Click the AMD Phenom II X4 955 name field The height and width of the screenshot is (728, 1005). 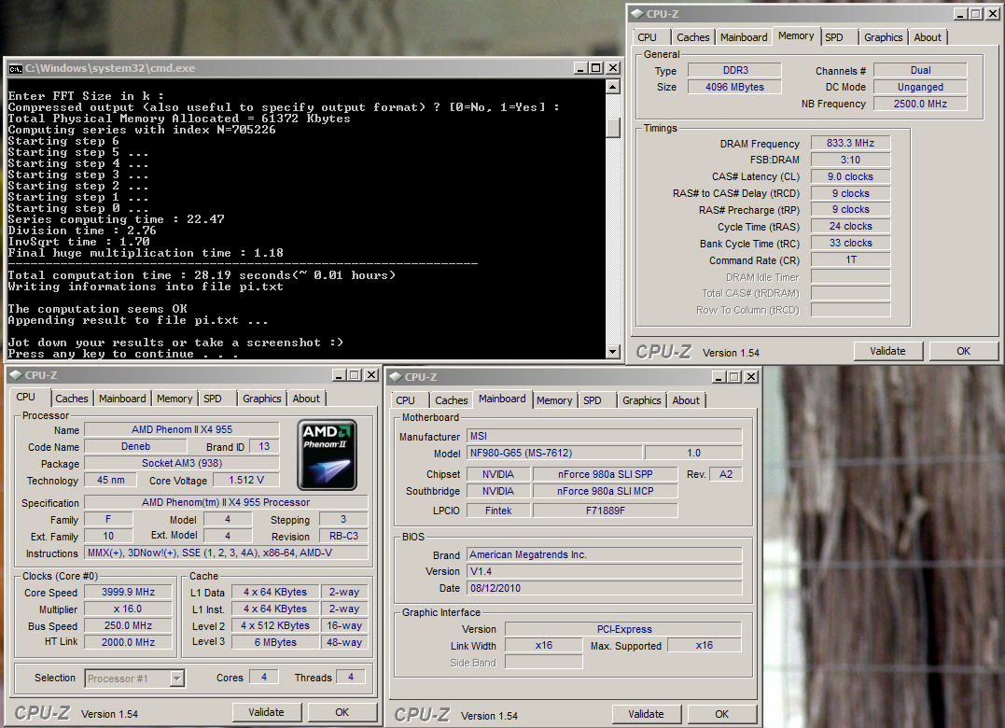(x=182, y=430)
